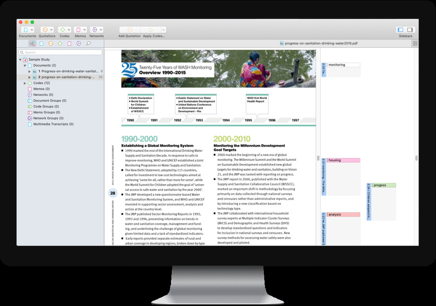Viewport: 436px width, 306px height.
Task: Select the red analysis code label
Action: click(x=344, y=215)
